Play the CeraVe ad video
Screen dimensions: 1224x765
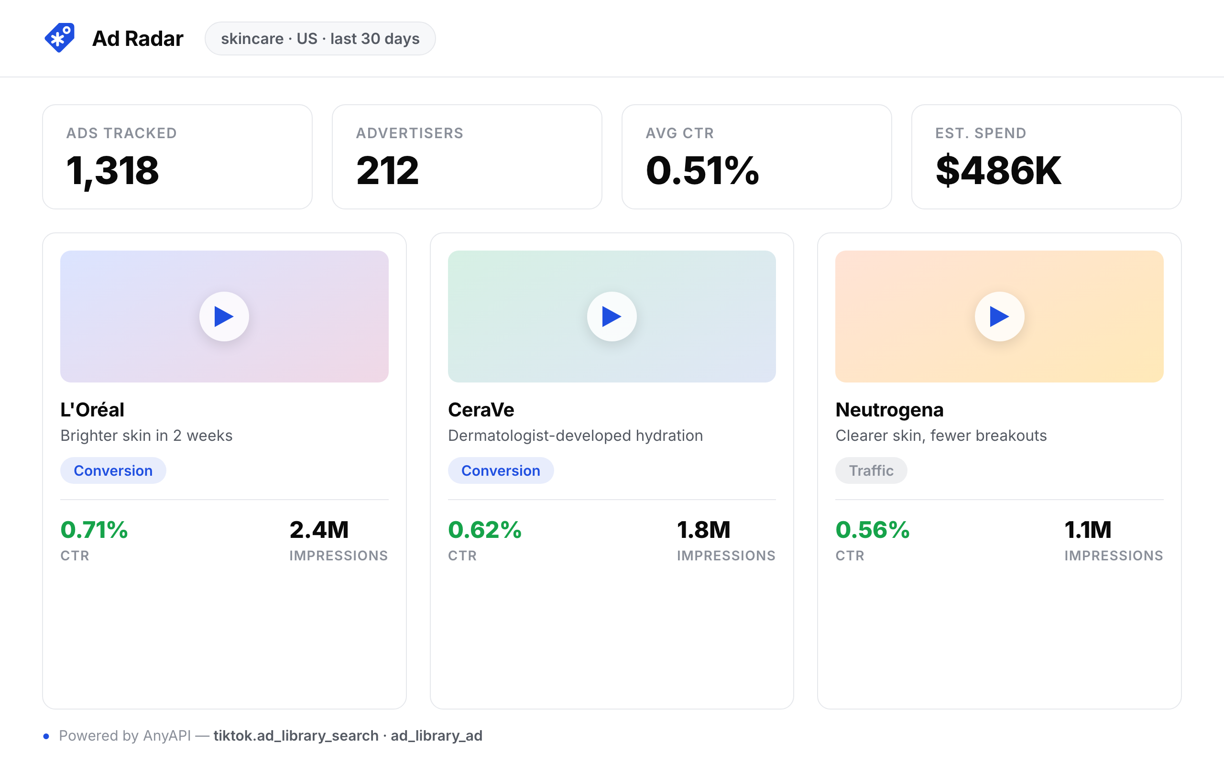(612, 317)
